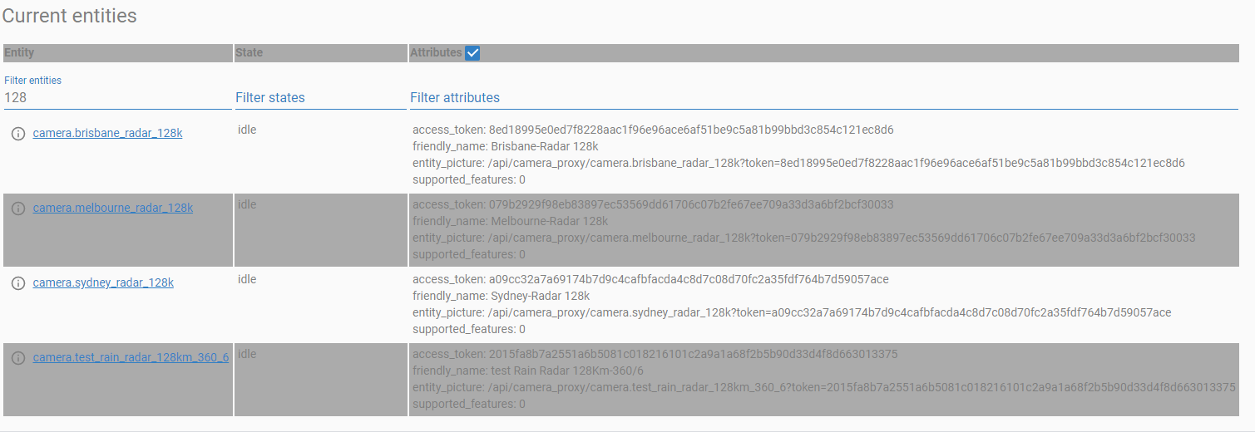The image size is (1255, 432).
Task: Focus the Filter states field
Action: [x=320, y=98]
